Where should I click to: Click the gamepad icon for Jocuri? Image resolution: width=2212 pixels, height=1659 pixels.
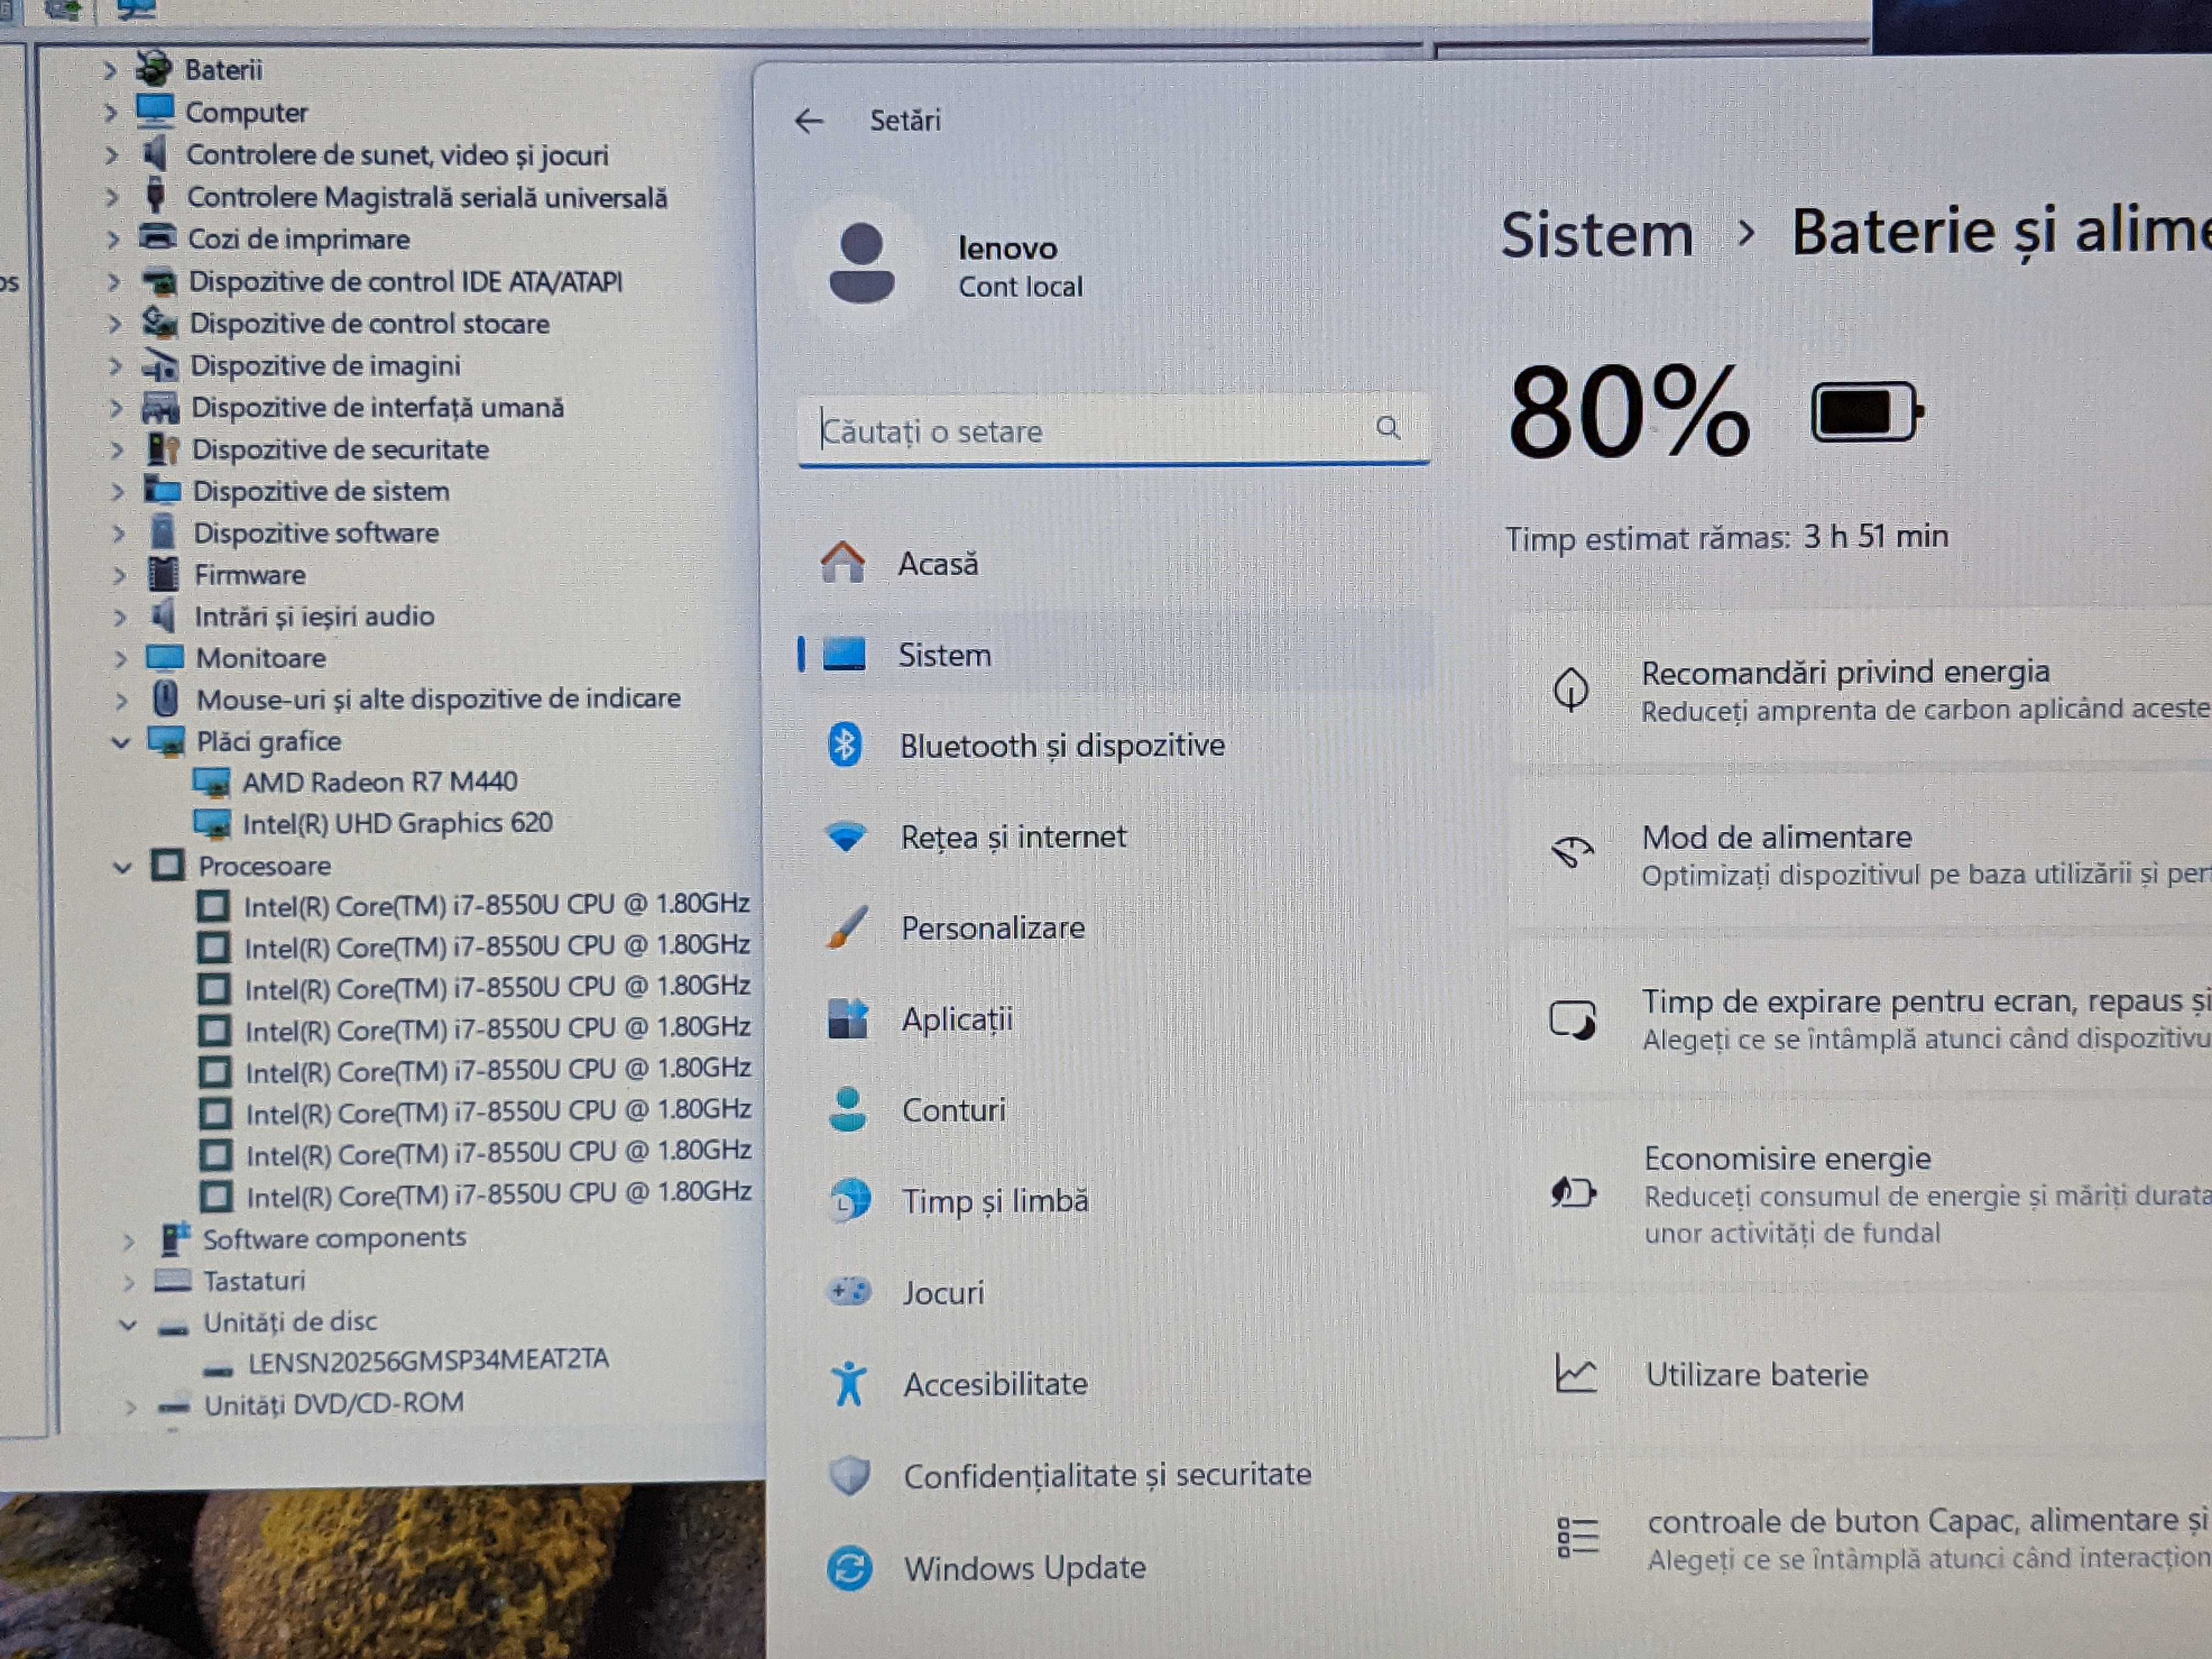coord(850,1292)
